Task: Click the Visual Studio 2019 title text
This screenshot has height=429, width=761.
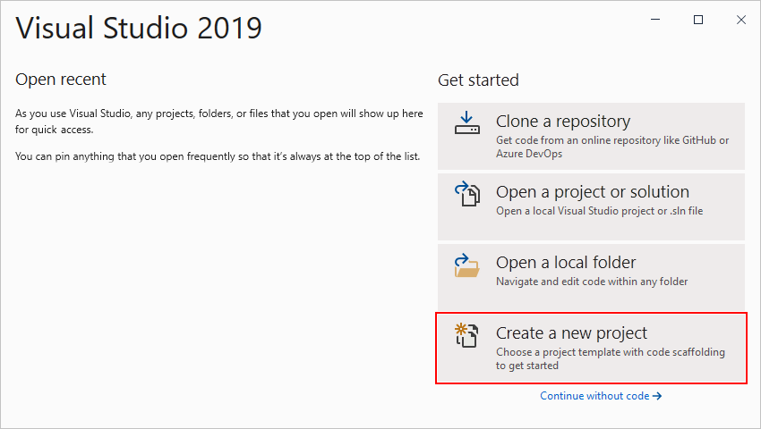Action: 139,29
